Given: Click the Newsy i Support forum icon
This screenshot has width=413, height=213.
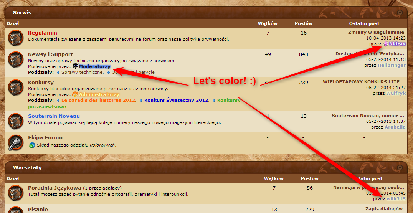Looking at the screenshot, I should [x=16, y=60].
